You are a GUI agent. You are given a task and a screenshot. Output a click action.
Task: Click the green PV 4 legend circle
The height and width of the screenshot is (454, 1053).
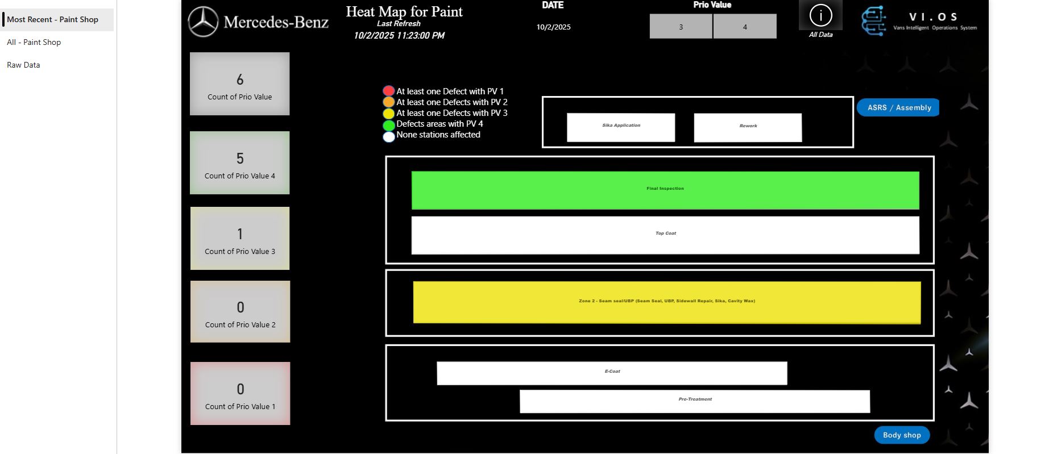point(388,124)
